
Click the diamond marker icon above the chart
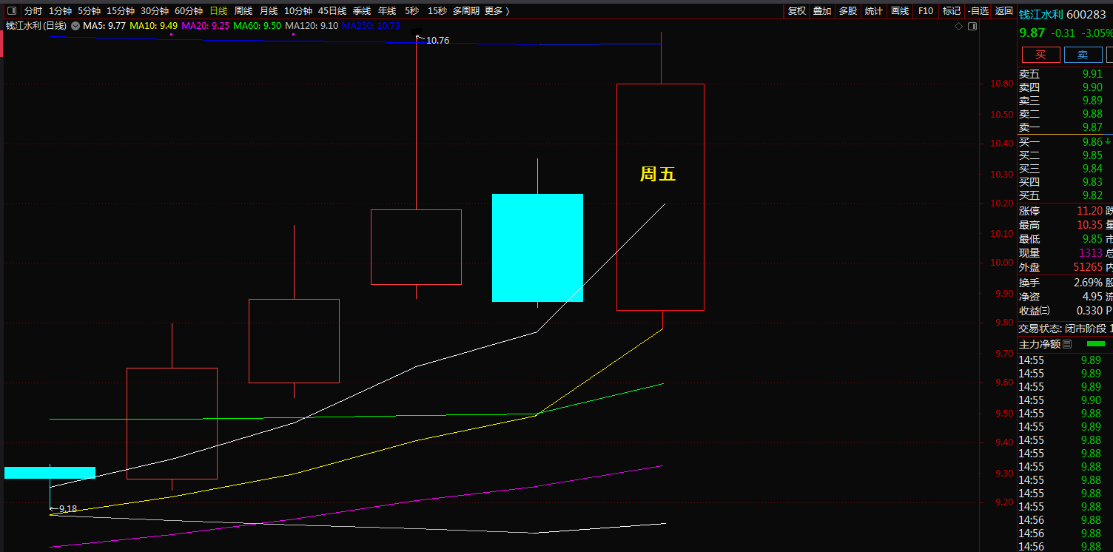pos(959,26)
